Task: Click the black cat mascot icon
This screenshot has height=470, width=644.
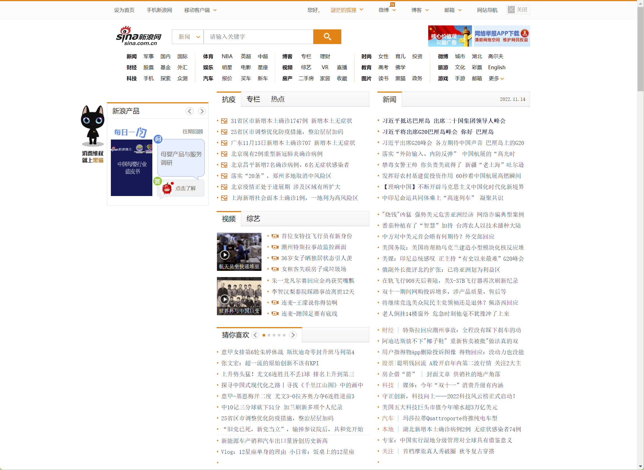Action: click(93, 125)
